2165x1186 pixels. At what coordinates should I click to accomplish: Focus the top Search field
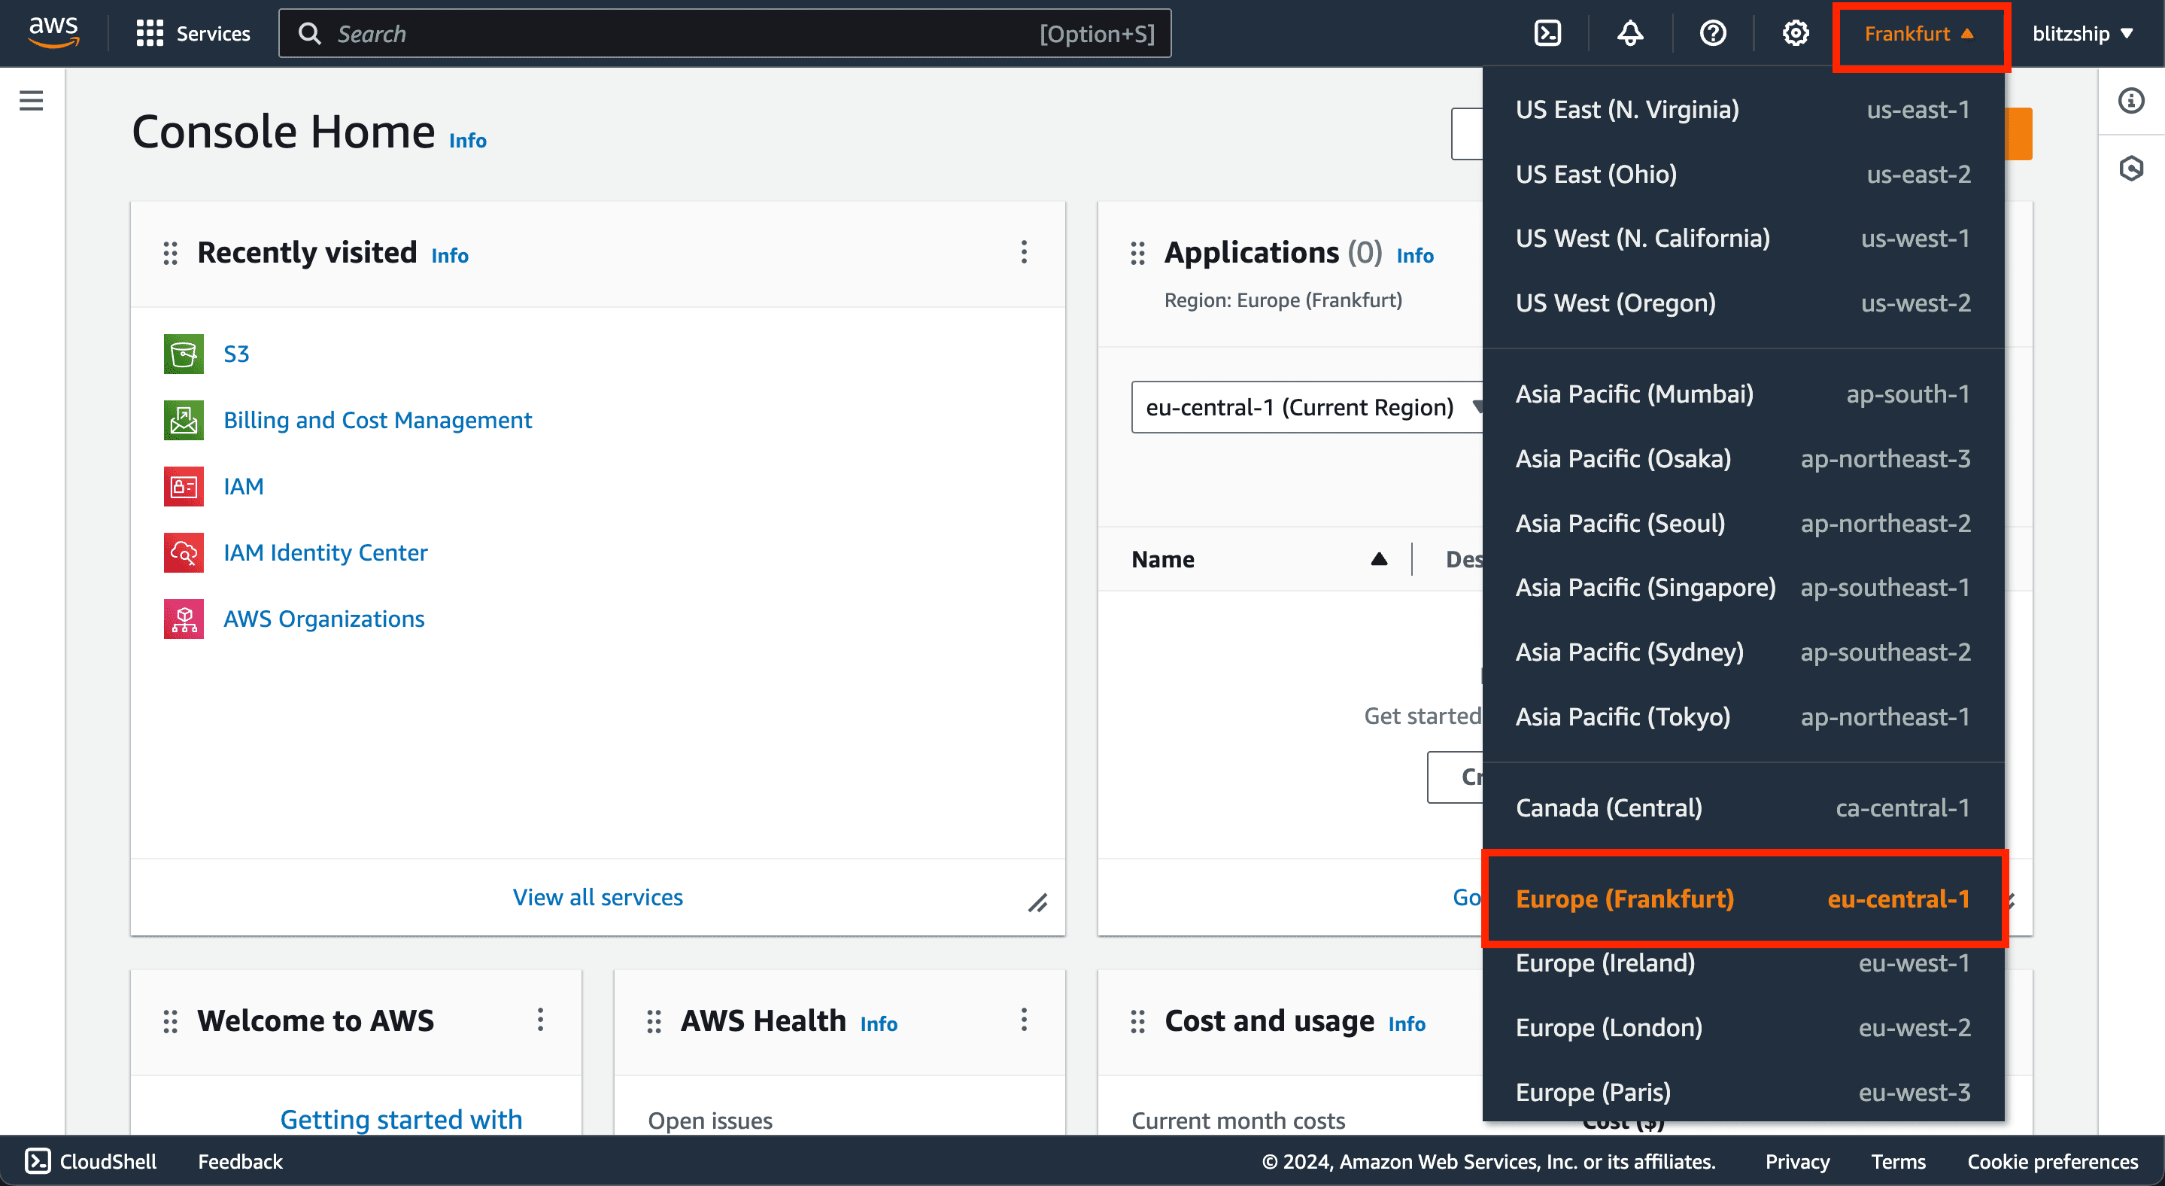click(724, 34)
